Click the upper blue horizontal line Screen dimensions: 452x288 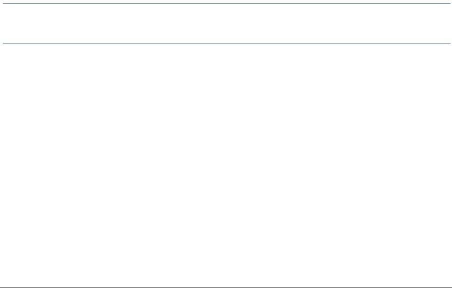click(226, 4)
